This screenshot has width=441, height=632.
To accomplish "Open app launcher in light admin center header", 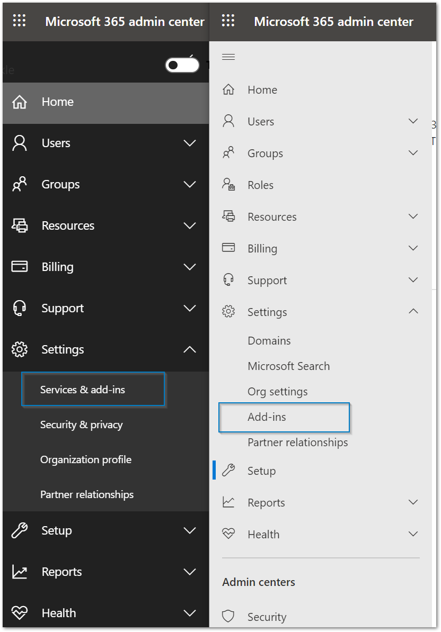I will pyautogui.click(x=228, y=21).
